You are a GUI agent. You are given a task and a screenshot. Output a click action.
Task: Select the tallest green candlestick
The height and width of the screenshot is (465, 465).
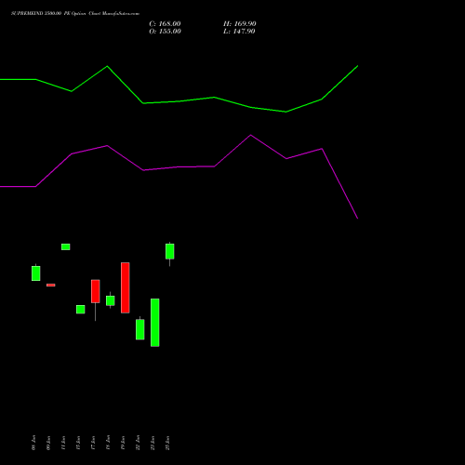click(x=155, y=323)
